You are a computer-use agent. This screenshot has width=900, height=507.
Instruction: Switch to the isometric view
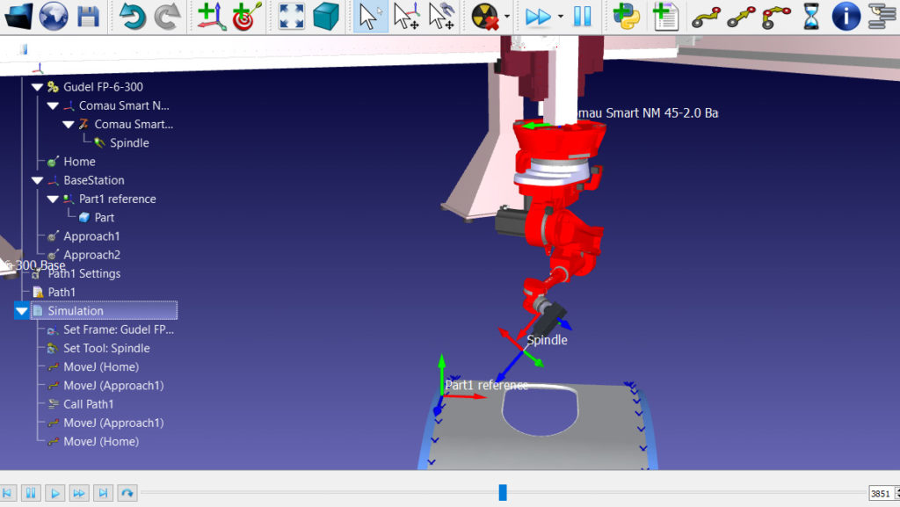tap(326, 15)
